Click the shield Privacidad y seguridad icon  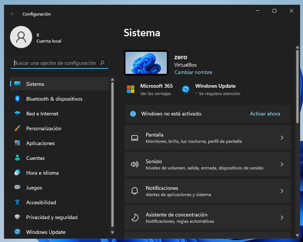(17, 217)
